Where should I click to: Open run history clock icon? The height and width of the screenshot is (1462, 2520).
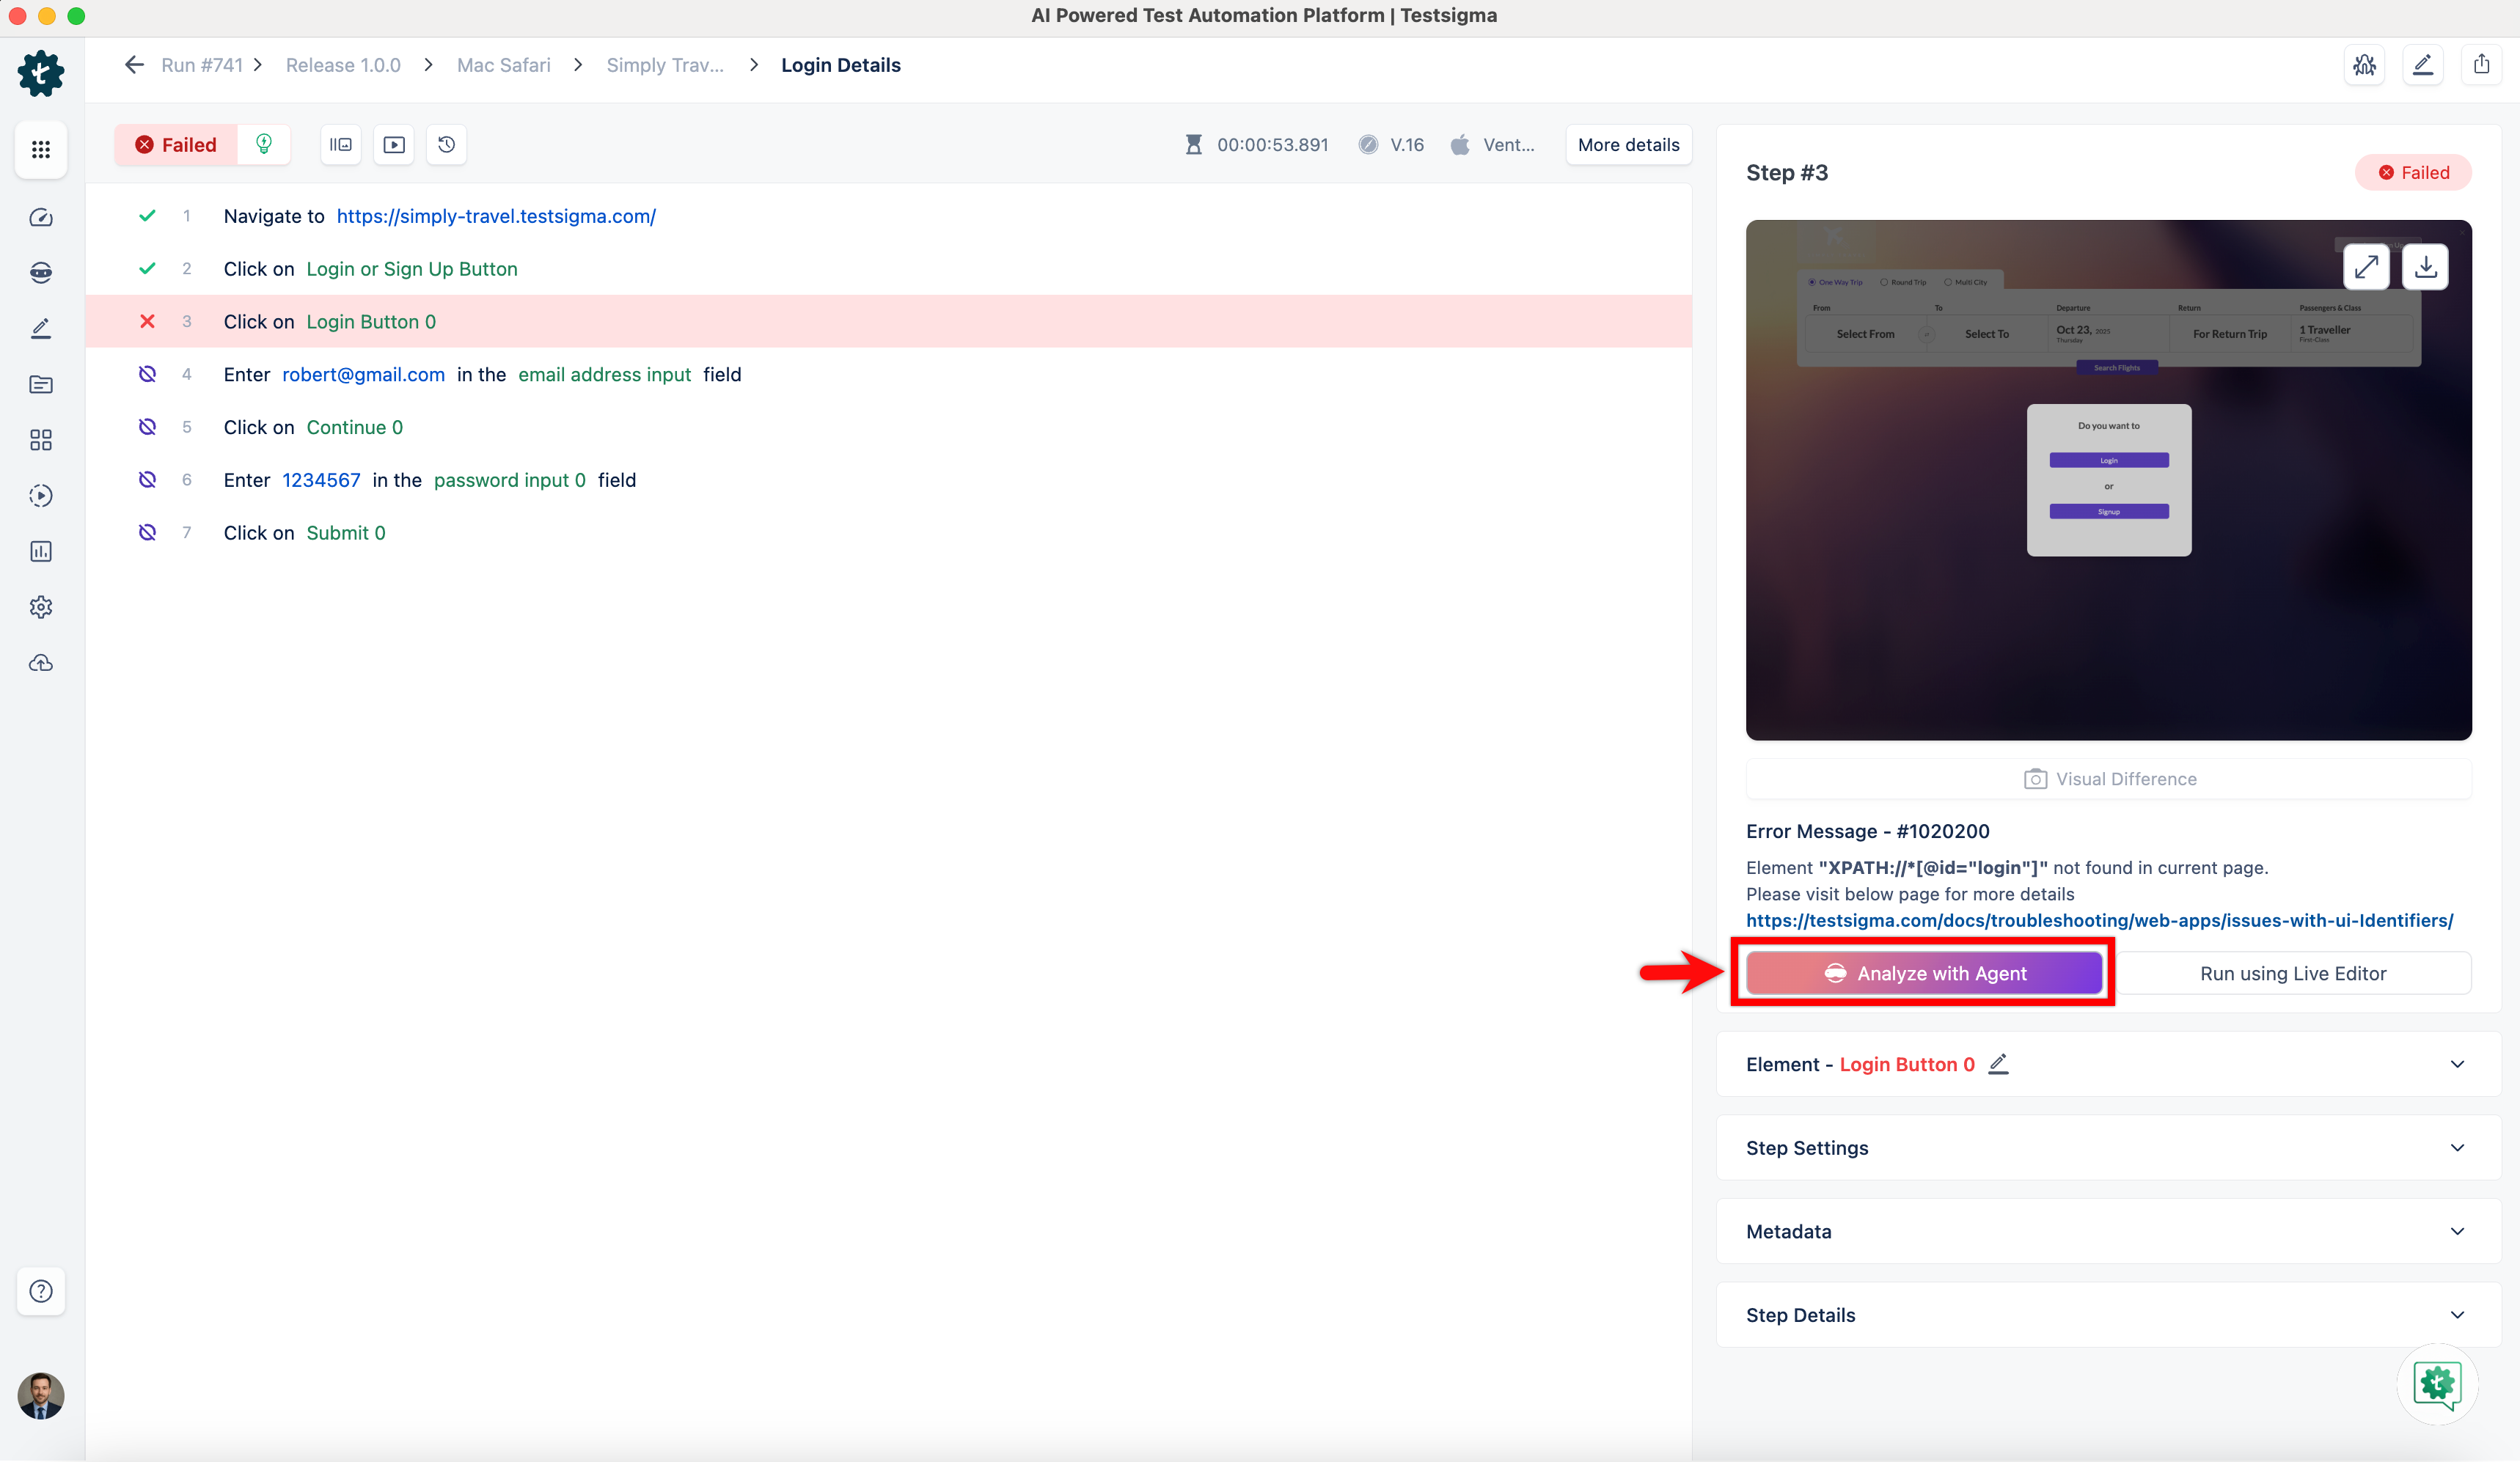pos(447,145)
